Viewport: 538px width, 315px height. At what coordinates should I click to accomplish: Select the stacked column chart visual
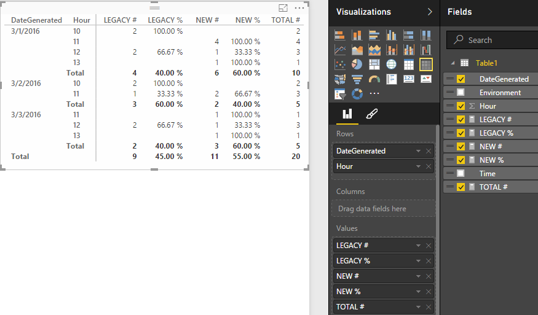coord(357,35)
